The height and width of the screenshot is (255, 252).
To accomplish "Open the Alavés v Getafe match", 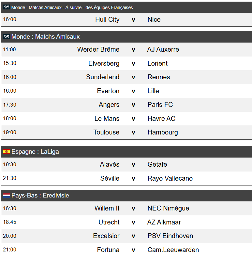I will [127, 164].
